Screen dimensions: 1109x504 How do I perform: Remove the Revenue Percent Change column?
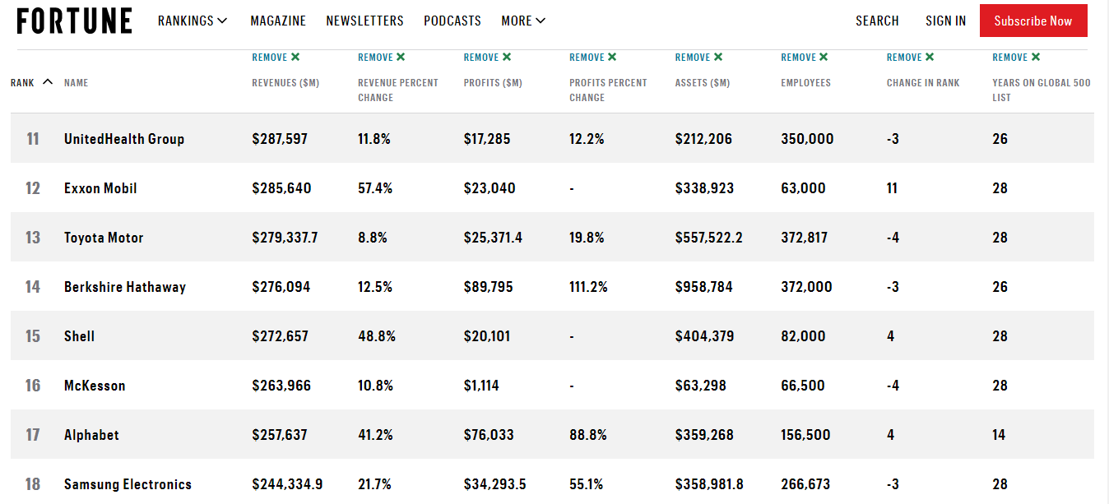(382, 58)
